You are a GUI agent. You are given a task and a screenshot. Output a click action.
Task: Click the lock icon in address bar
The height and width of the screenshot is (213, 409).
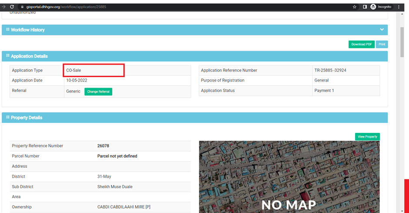point(22,7)
